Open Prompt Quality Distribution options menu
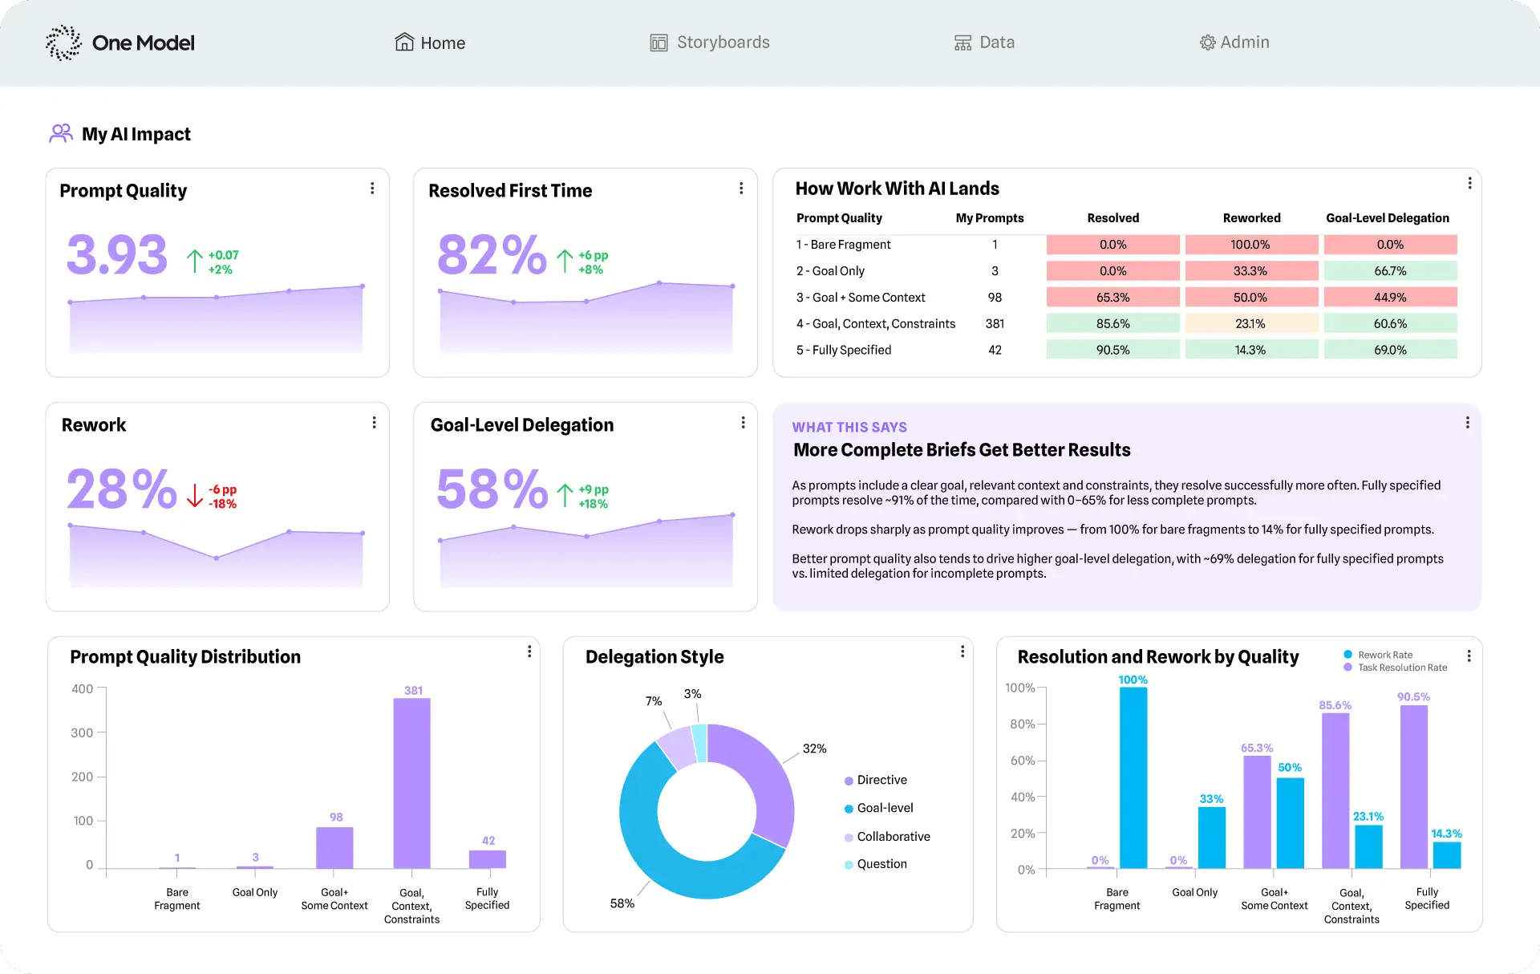The height and width of the screenshot is (974, 1540). coord(529,651)
